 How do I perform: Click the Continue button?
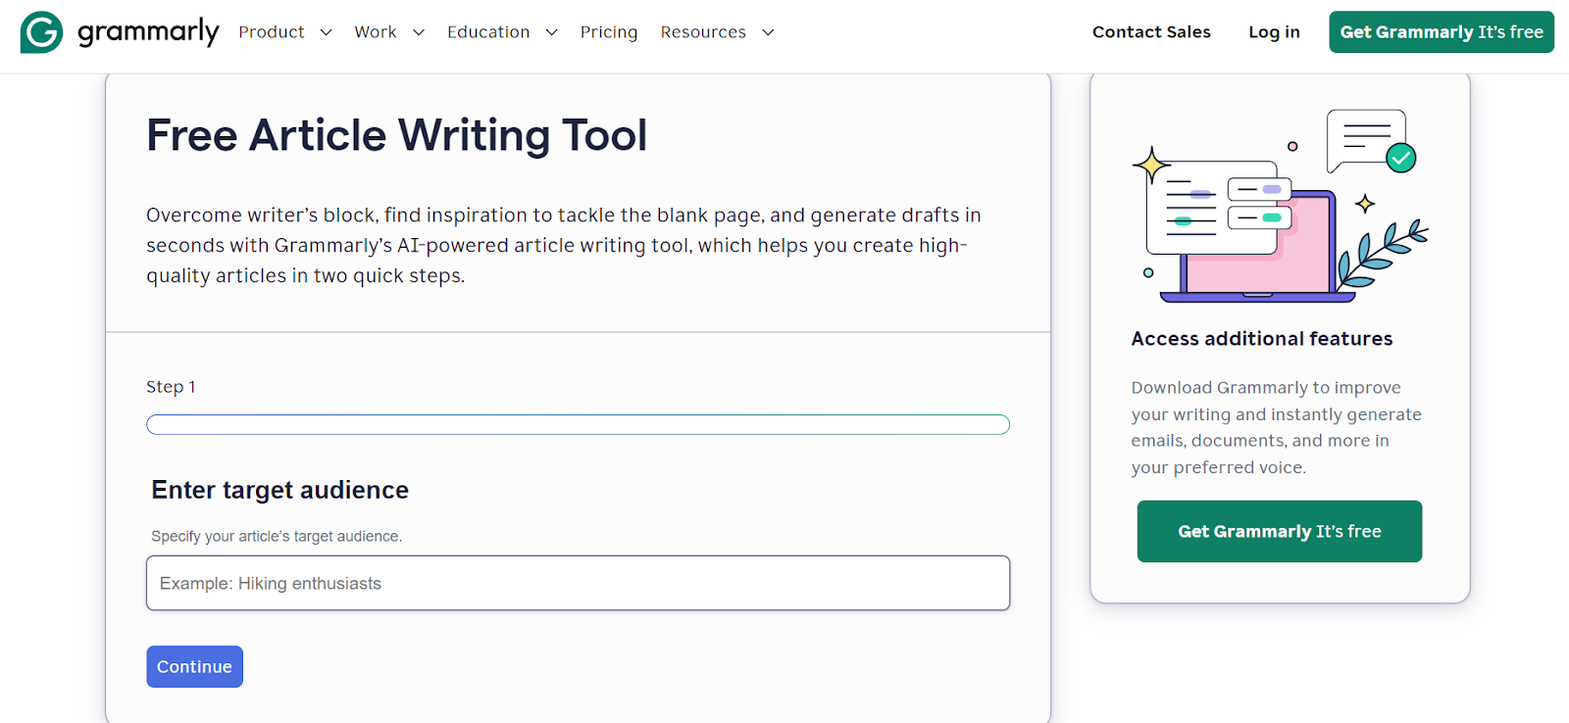tap(195, 666)
